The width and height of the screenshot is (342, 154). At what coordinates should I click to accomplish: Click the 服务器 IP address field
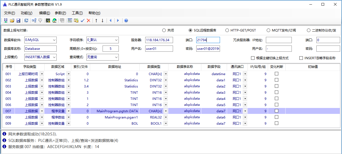click(159, 40)
